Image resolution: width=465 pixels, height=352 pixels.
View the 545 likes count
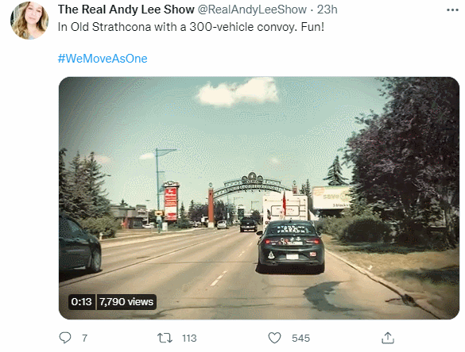click(300, 338)
